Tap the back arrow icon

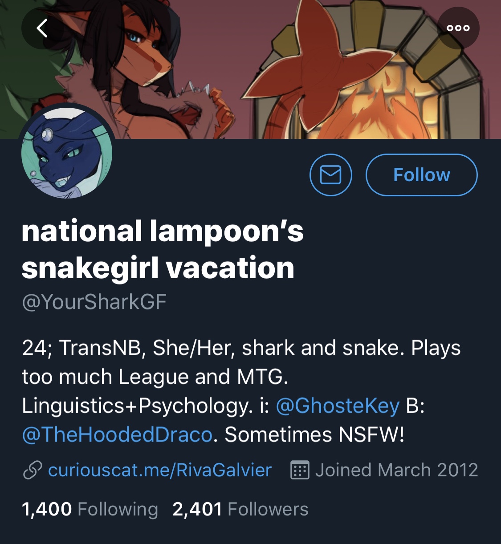(x=42, y=28)
